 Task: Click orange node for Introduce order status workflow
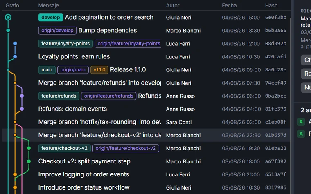point(15,187)
